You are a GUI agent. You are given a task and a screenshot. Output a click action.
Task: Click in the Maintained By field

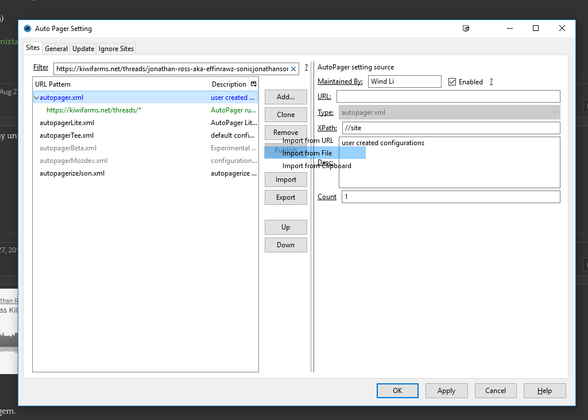pos(405,81)
